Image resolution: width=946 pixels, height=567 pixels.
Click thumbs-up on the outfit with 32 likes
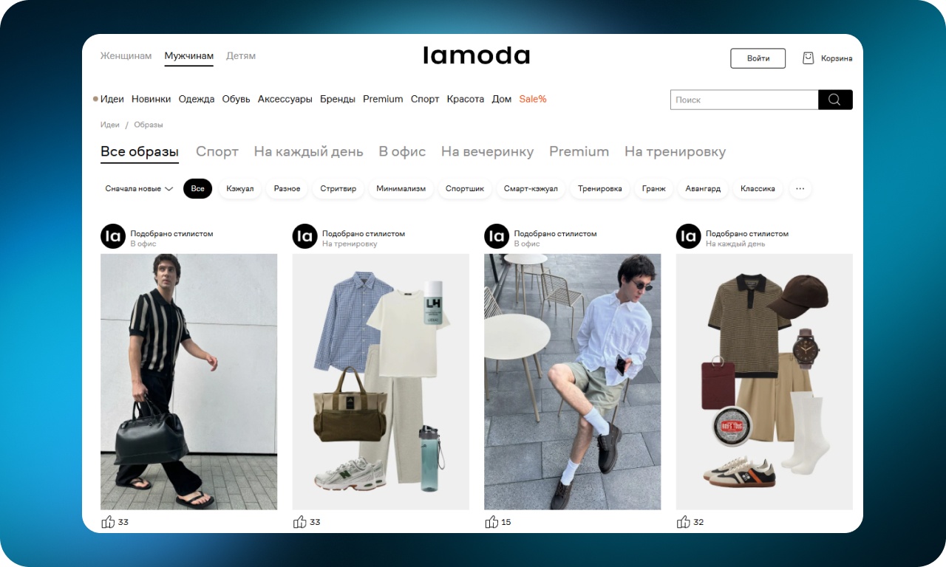coord(684,522)
